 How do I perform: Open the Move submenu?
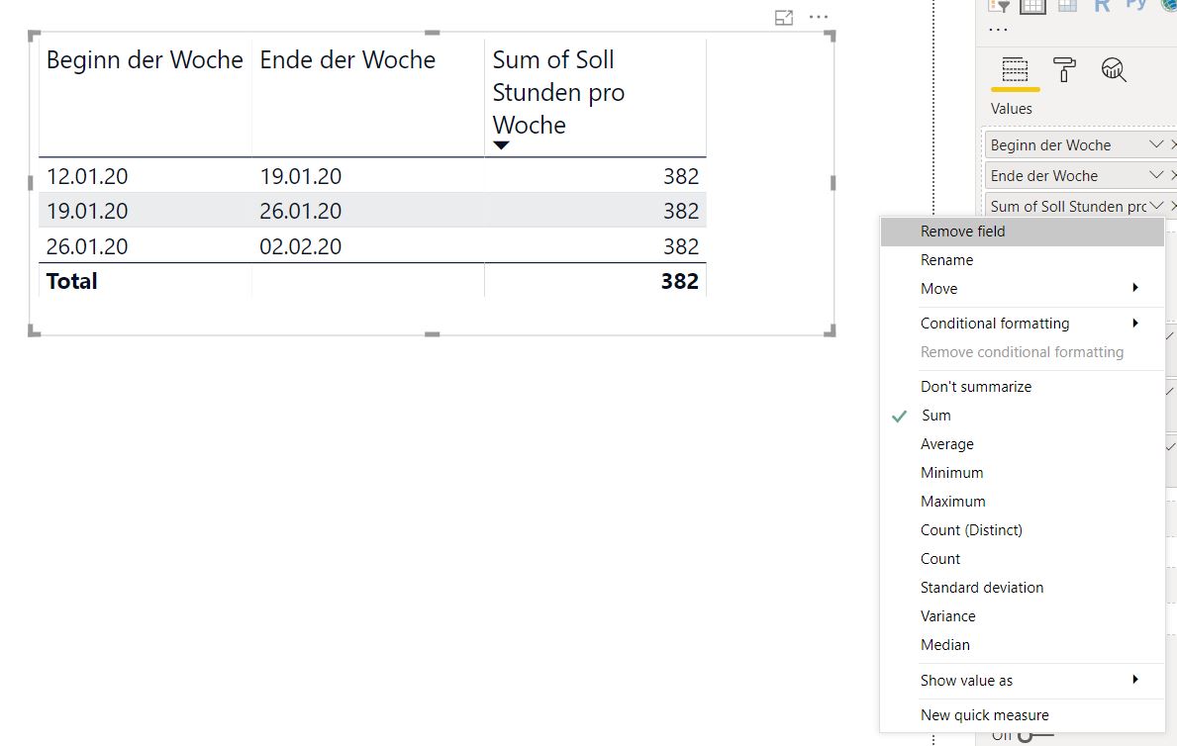[1023, 288]
